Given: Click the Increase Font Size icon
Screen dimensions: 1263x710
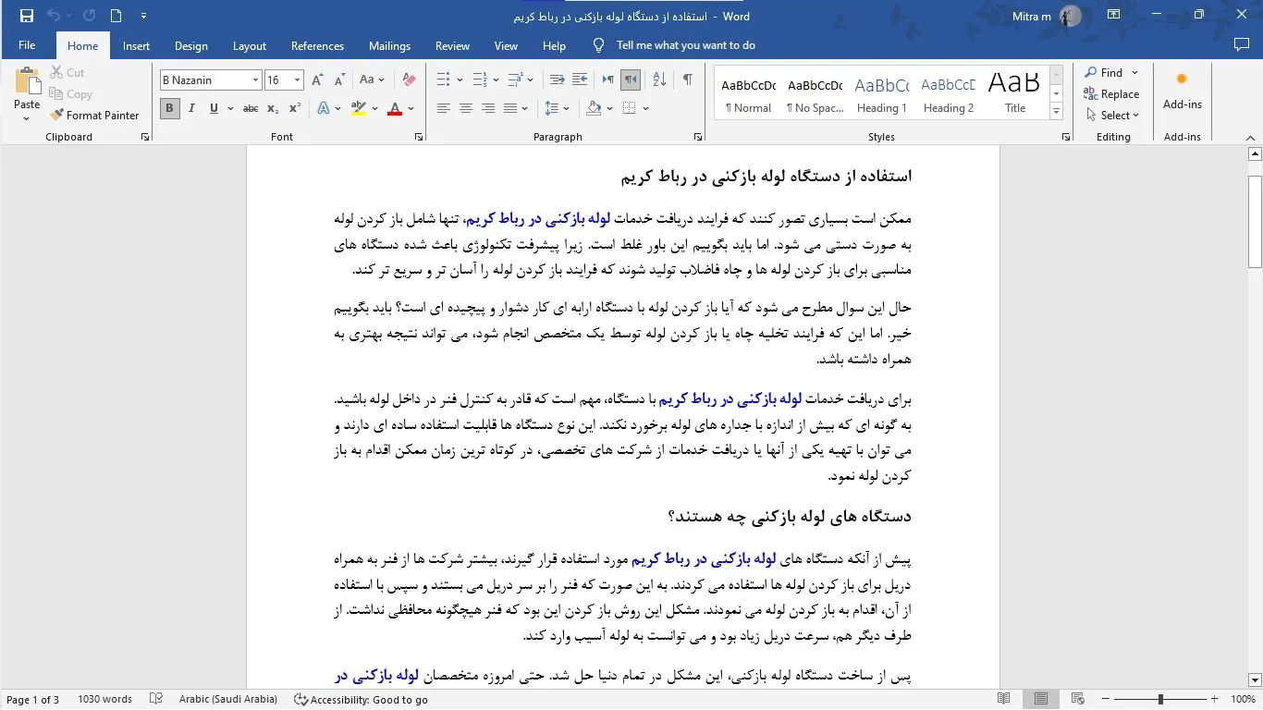Looking at the screenshot, I should [318, 80].
